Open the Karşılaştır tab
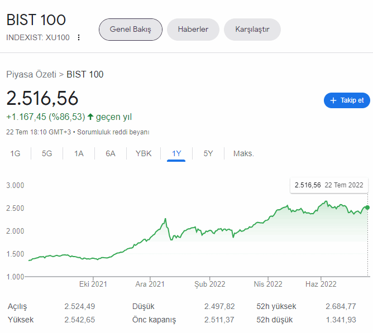 (x=252, y=30)
